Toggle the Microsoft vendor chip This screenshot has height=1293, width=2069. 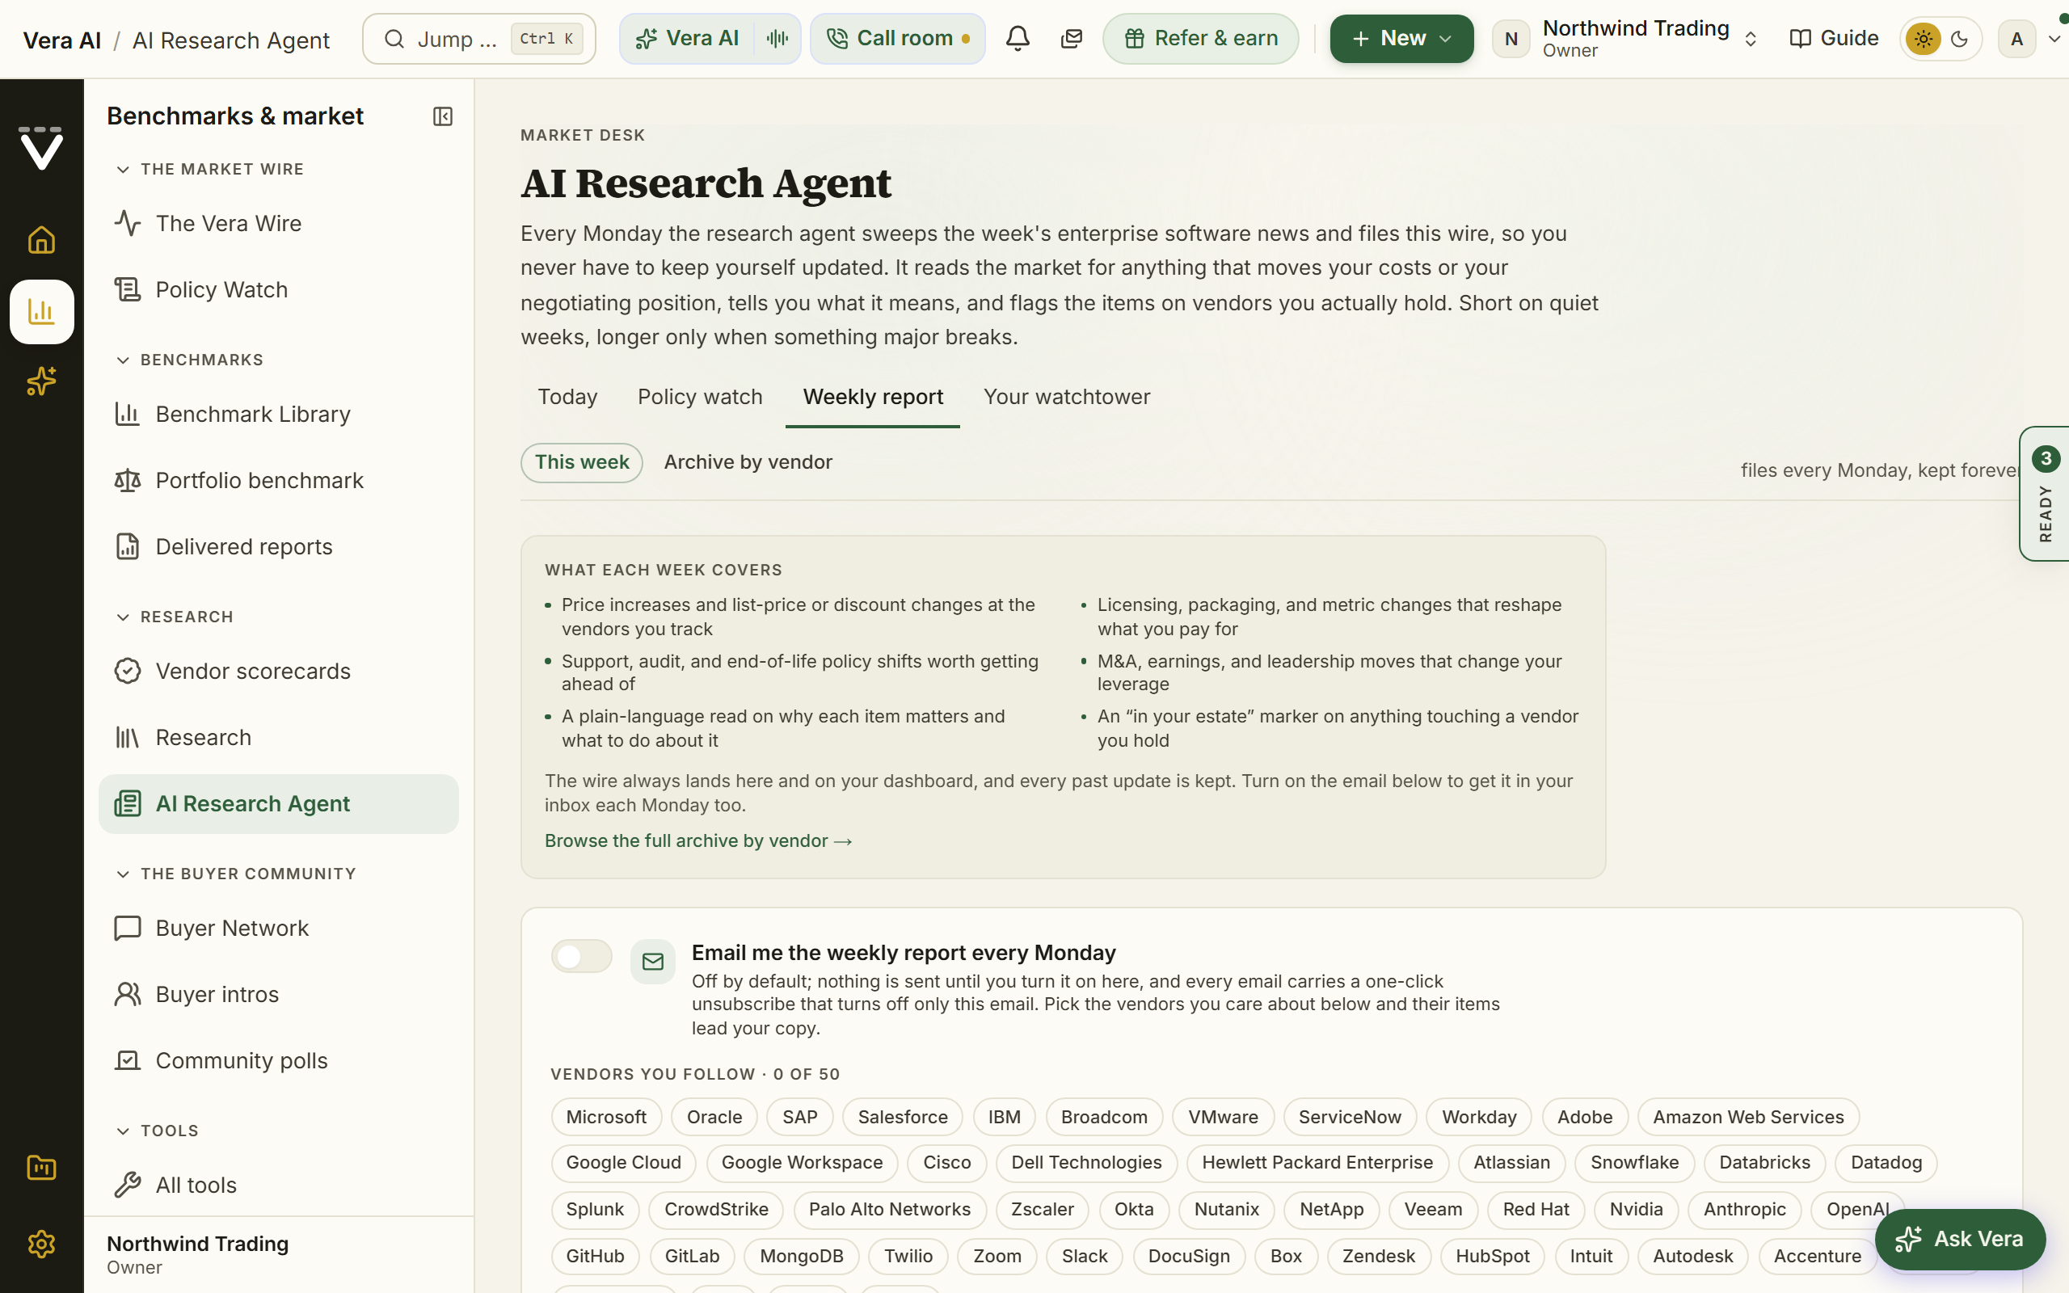tap(606, 1117)
